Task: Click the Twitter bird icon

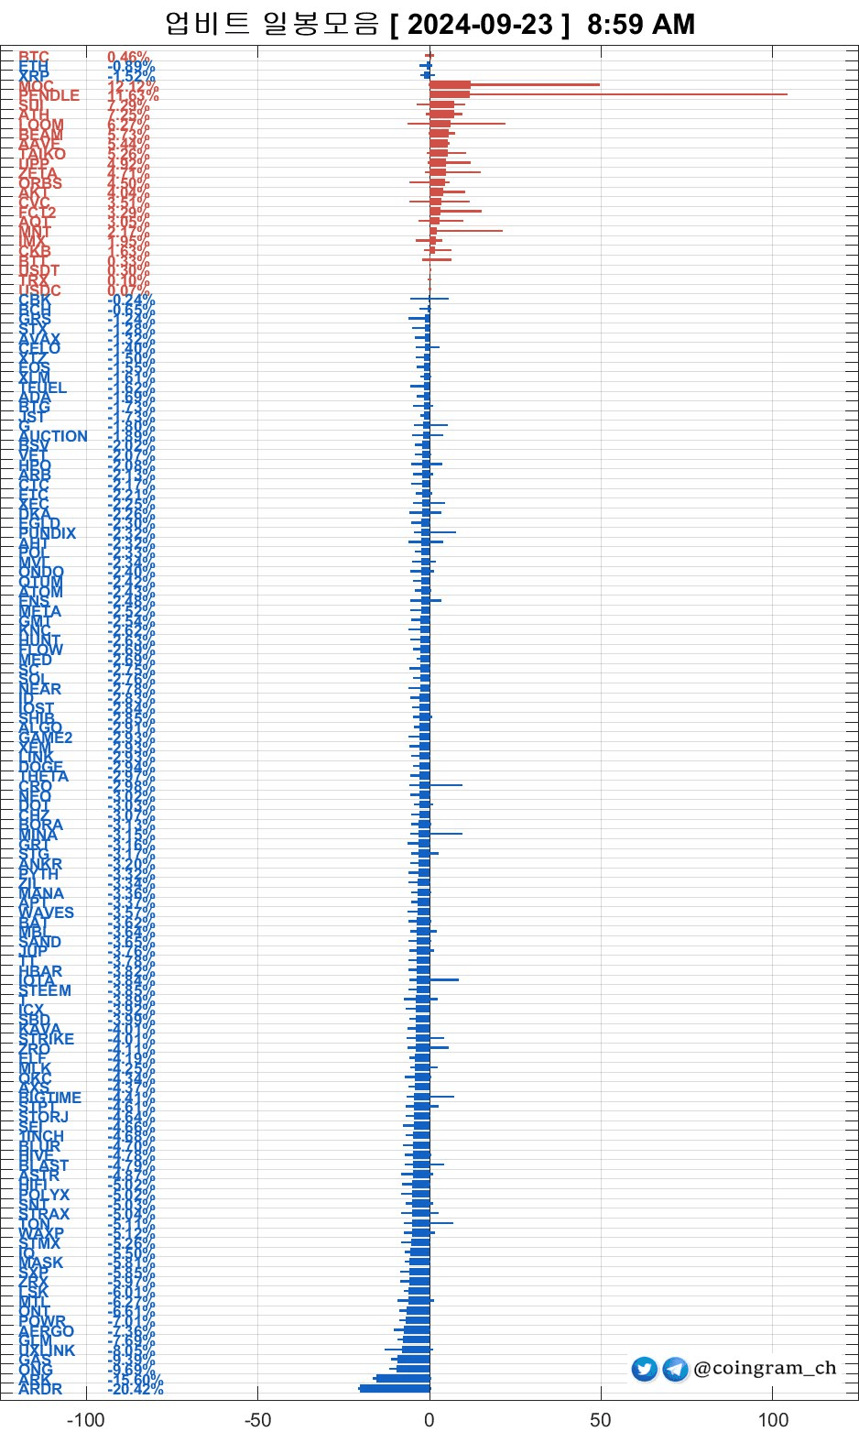Action: point(645,1370)
